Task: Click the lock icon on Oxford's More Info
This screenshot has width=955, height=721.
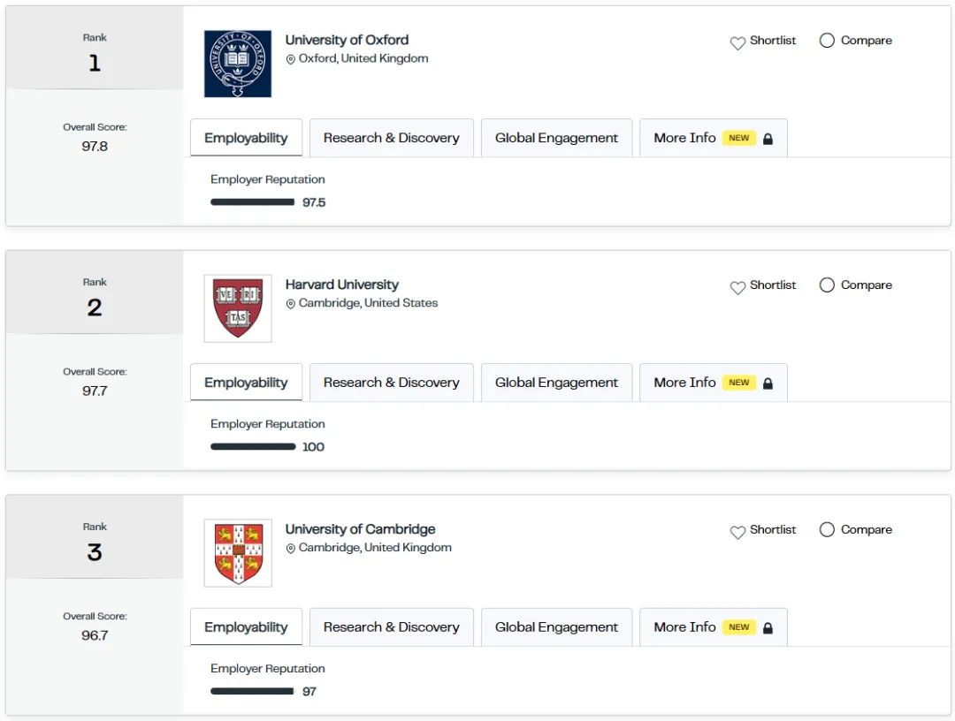Action: [x=768, y=139]
